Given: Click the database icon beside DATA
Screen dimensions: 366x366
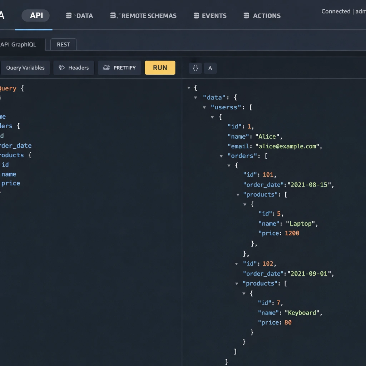Looking at the screenshot, I should point(69,16).
